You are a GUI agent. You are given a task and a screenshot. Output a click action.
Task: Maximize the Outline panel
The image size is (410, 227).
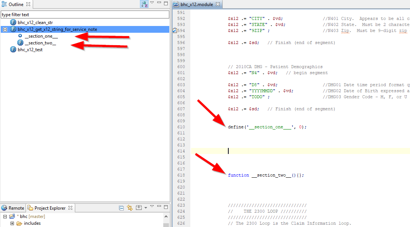[x=166, y=3]
